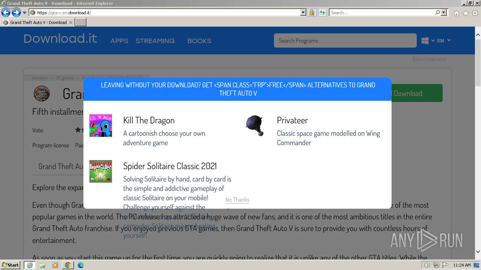Open Favorites star icon

pyautogui.click(x=466, y=13)
